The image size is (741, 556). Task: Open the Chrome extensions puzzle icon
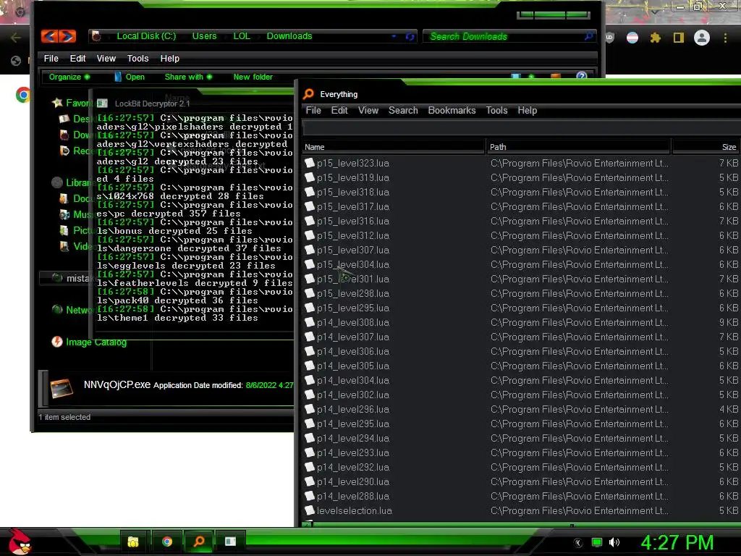coord(655,38)
